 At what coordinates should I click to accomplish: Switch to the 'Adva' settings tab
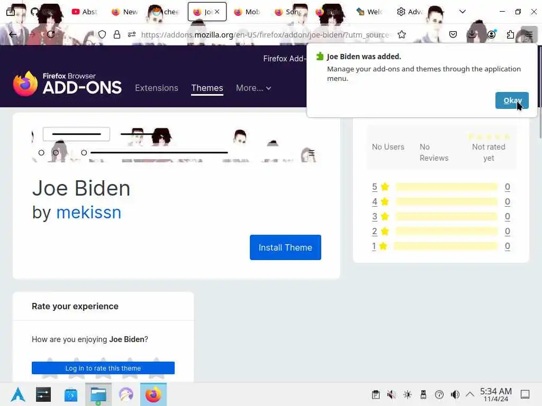pyautogui.click(x=410, y=12)
